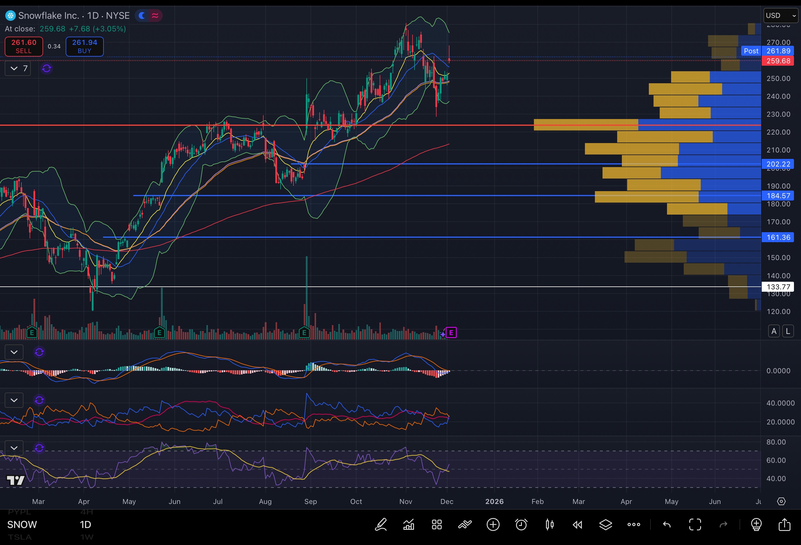Change chart type via candlestick icon

click(549, 525)
